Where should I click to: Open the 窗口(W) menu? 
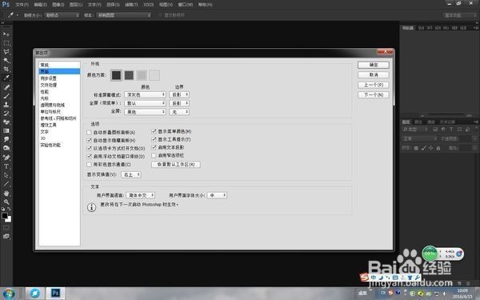pos(186,5)
